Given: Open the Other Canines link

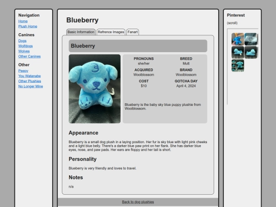Looking at the screenshot, I should pos(30,57).
